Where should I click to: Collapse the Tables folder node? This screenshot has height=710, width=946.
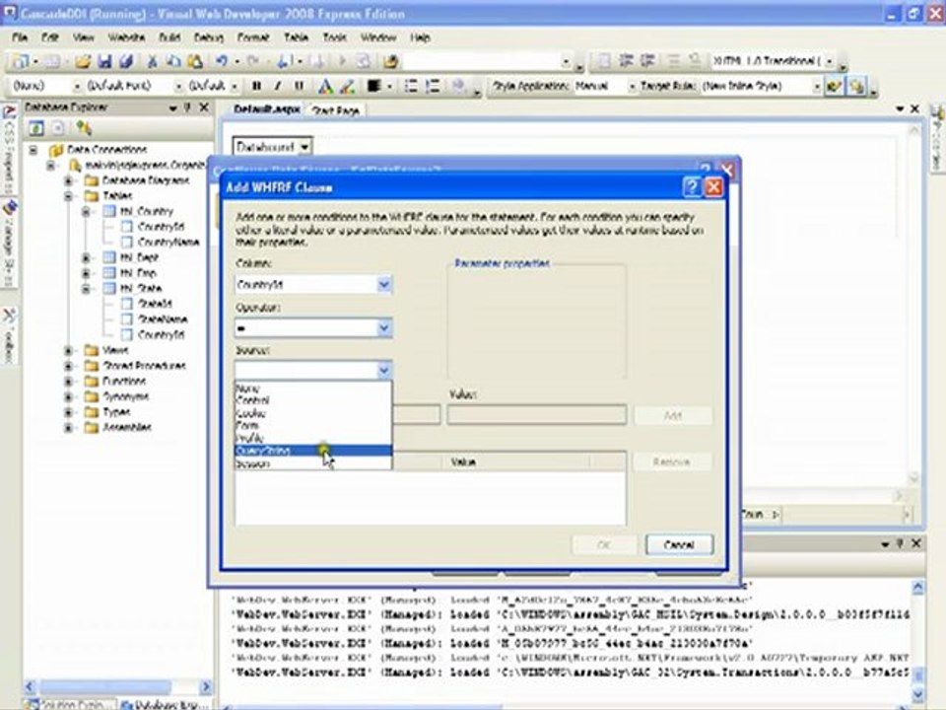point(68,196)
